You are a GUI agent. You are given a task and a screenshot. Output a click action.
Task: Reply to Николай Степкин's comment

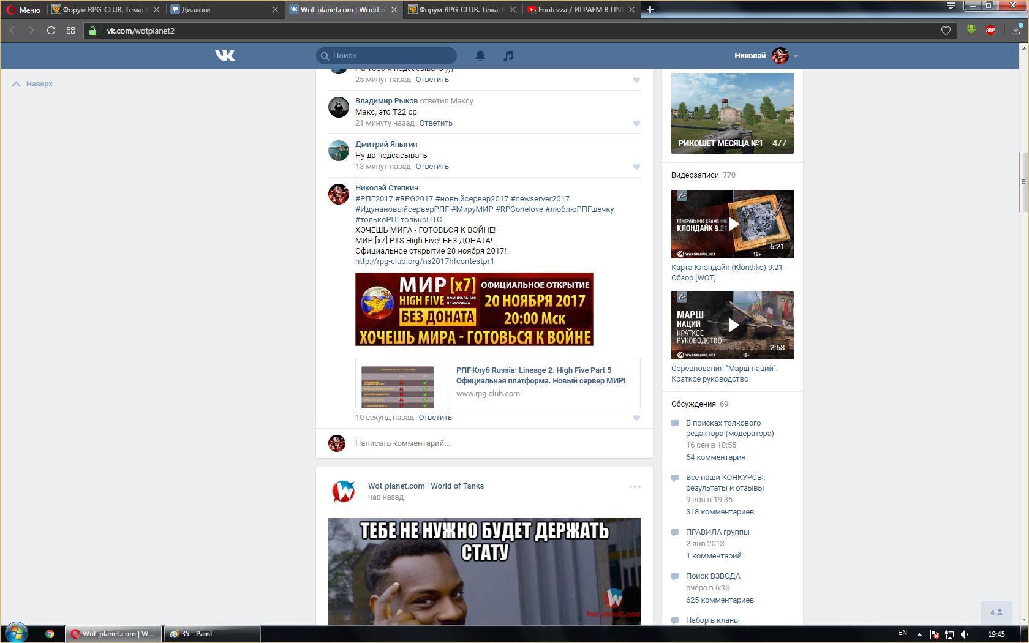[435, 418]
